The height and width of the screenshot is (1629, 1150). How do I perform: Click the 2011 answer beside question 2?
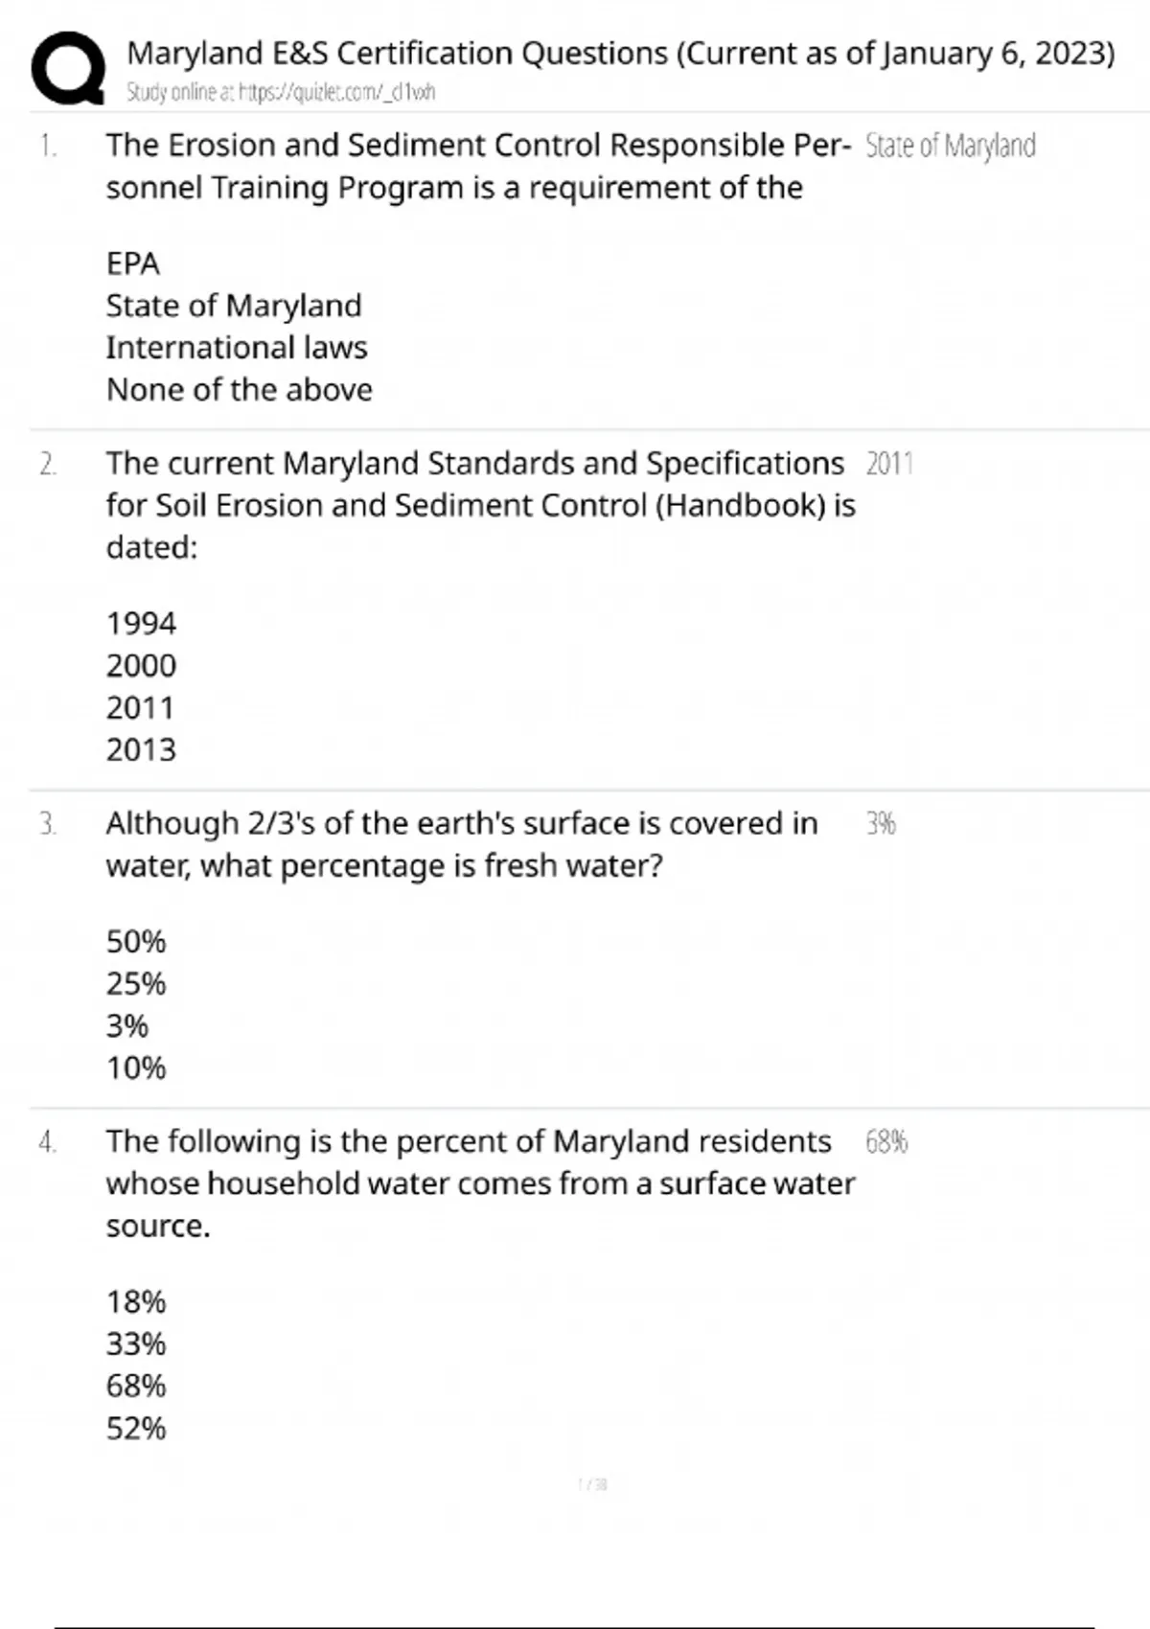889,464
